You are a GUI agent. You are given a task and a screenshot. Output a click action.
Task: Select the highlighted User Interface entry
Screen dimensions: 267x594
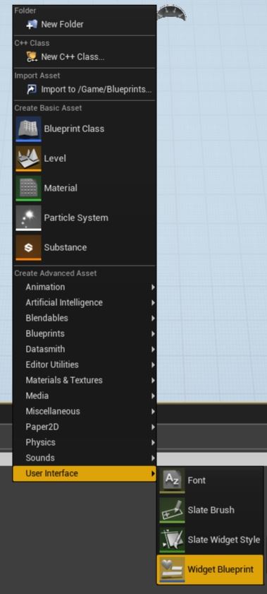coord(85,473)
